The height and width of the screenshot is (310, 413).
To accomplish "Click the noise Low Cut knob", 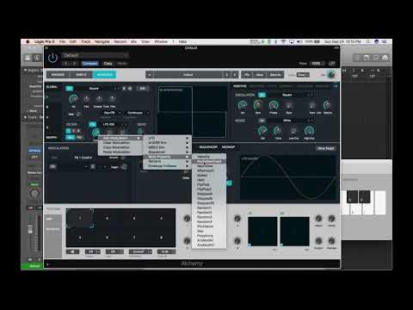I will point(293,131).
